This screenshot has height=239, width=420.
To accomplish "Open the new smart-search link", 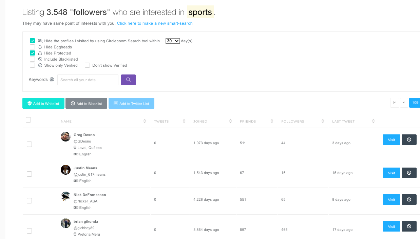I will (x=154, y=23).
